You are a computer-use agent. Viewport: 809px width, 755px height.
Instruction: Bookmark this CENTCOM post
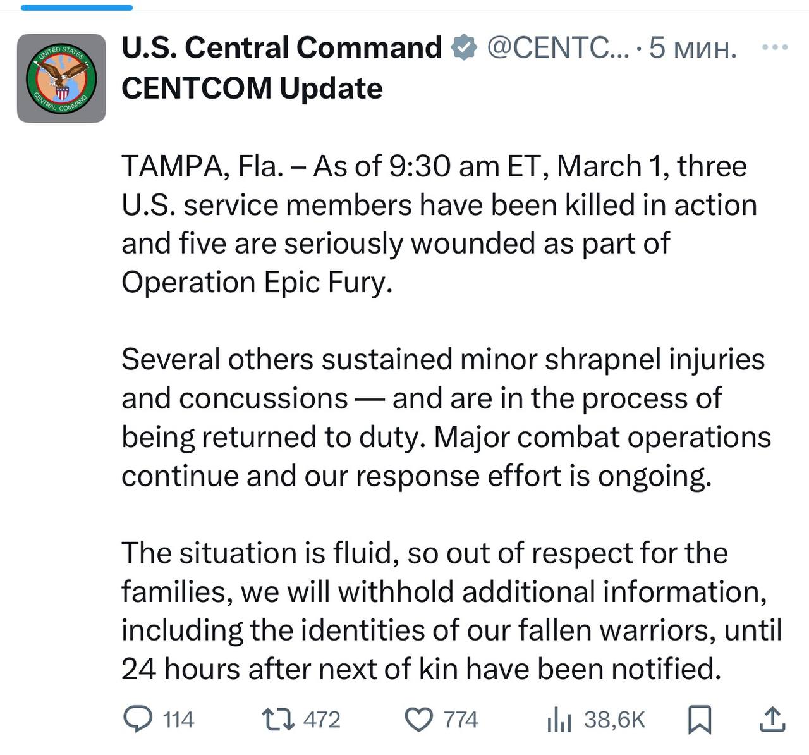[700, 720]
